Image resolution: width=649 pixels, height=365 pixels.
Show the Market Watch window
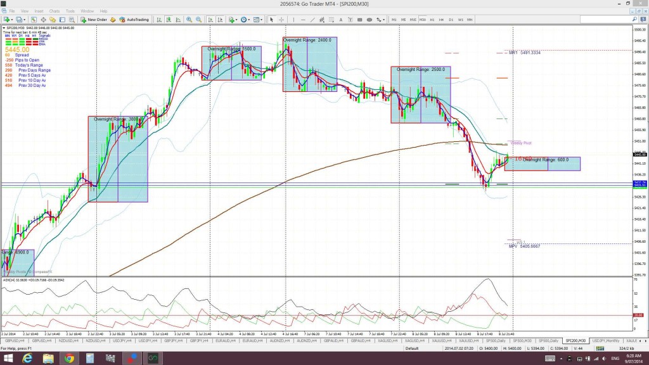(34, 20)
